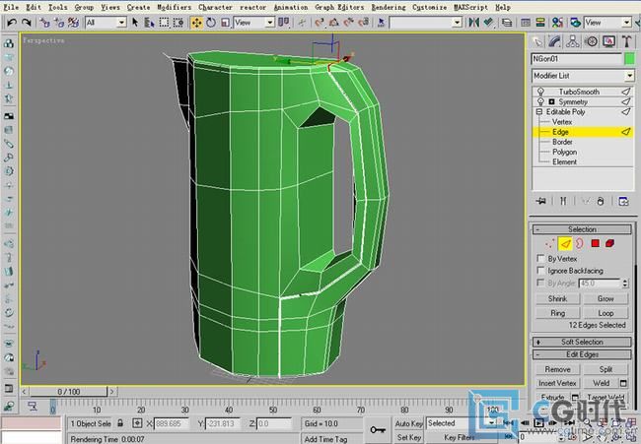The image size is (641, 444).
Task: Click the green object color swatch
Action: pyautogui.click(x=629, y=59)
